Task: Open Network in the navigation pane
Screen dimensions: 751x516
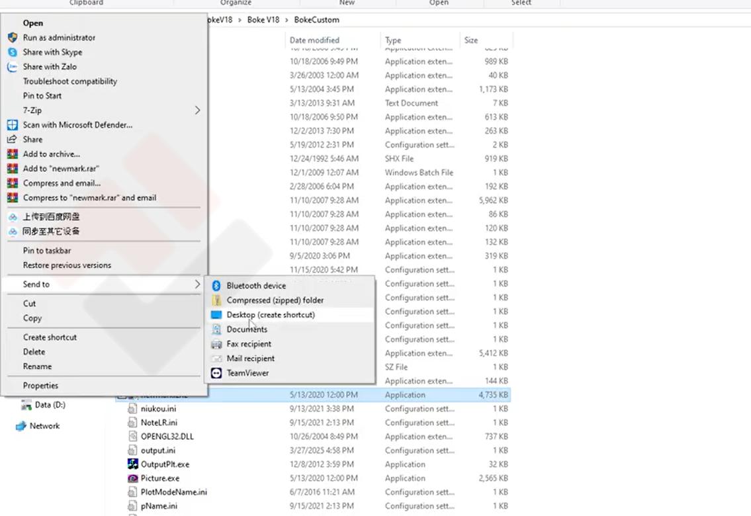Action: coord(44,426)
